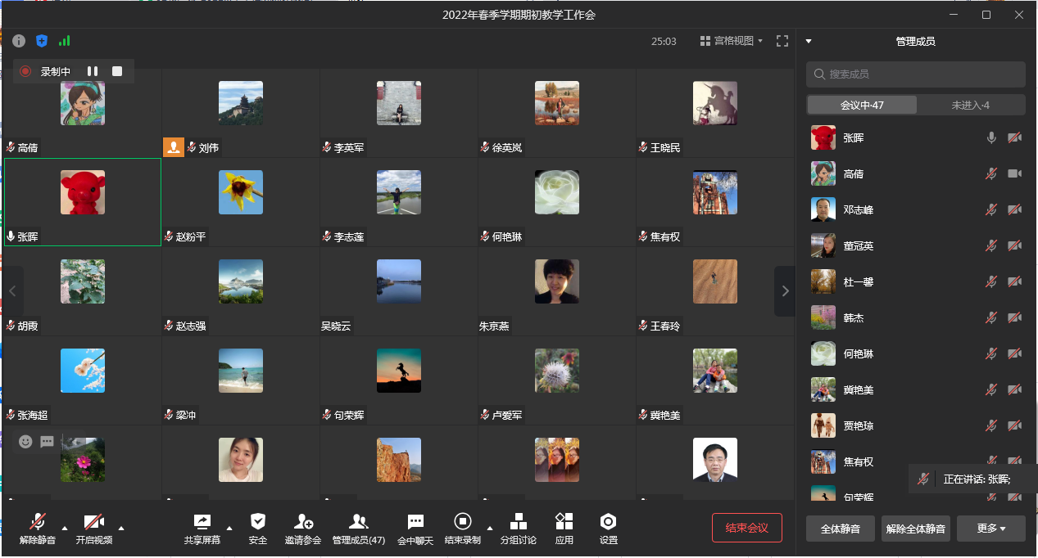Switch to the 未进入·4 tab
1038x558 pixels.
click(970, 105)
